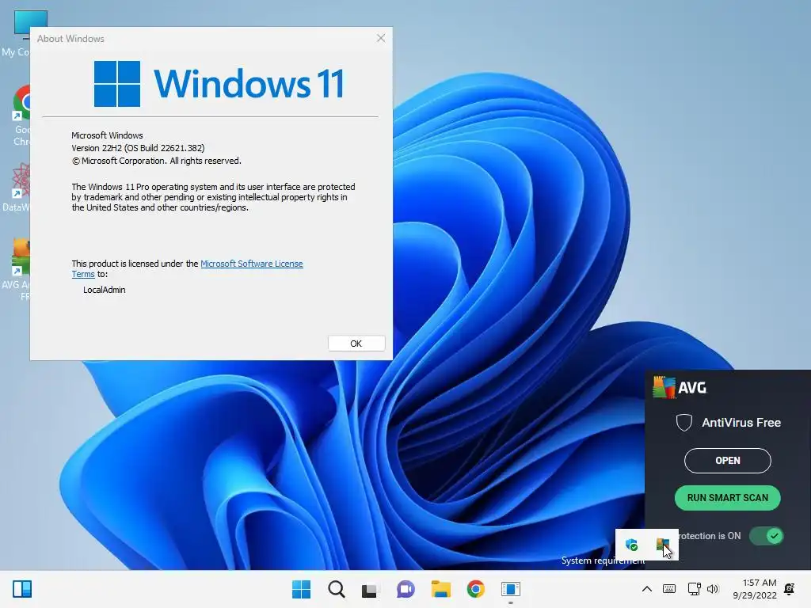
Task: Click the Microsoft Windows text line
Action: click(x=107, y=135)
